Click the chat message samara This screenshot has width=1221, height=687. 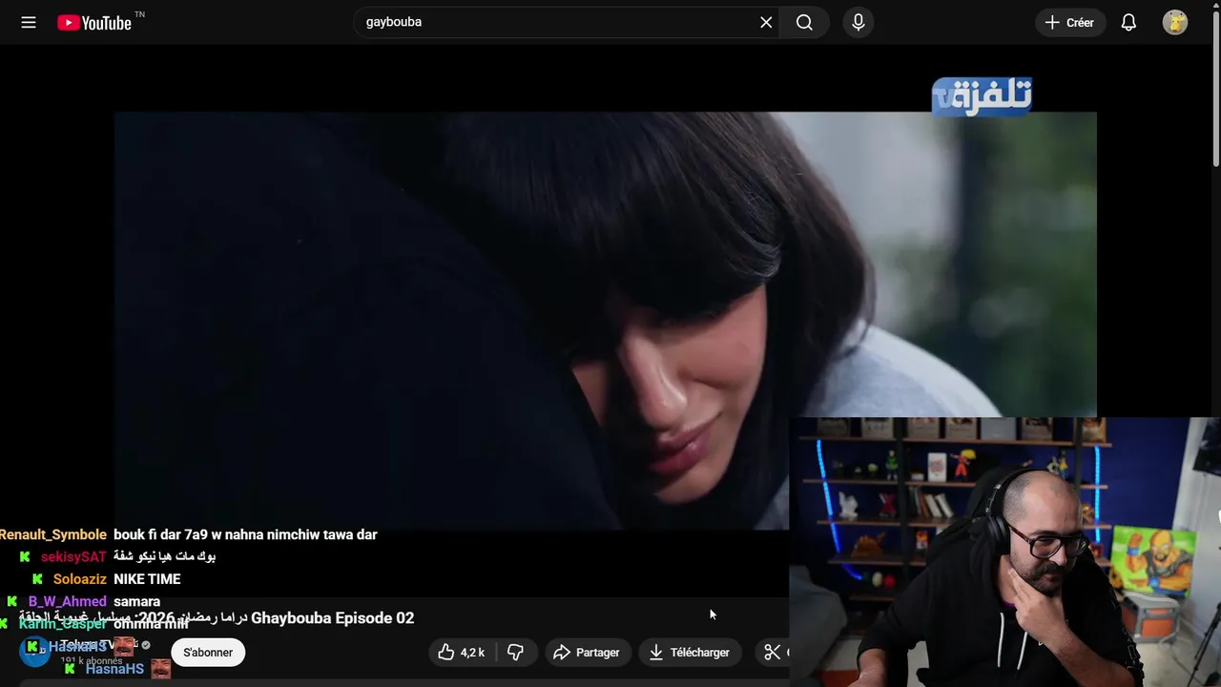[x=136, y=602]
